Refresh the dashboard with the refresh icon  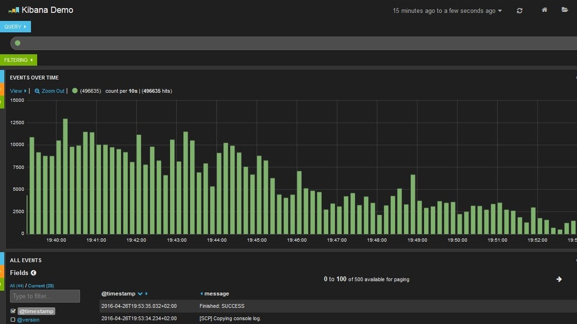[520, 11]
